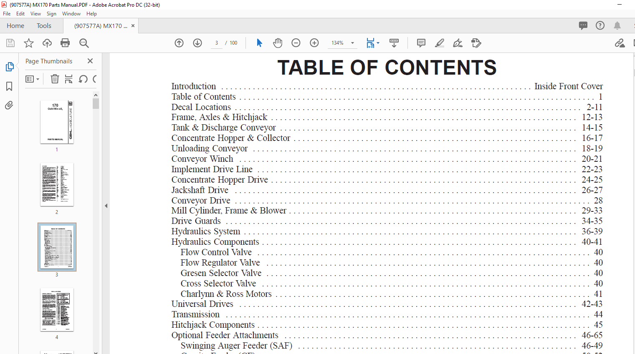635x354 pixels.
Task: Zoom in with the plus circle button
Action: [314, 43]
